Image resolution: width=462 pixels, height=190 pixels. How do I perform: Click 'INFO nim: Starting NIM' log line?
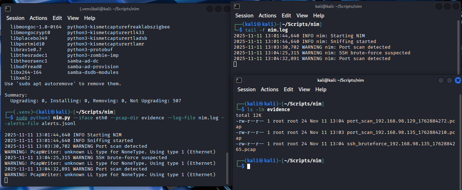(299, 36)
